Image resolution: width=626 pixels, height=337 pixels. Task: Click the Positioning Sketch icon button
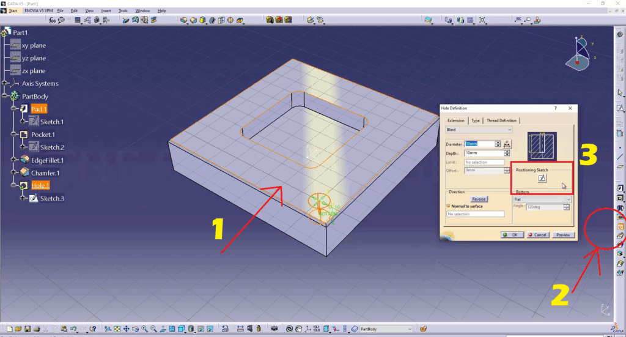[542, 179]
